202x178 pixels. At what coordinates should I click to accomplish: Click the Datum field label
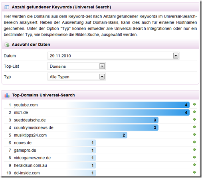click(x=10, y=56)
